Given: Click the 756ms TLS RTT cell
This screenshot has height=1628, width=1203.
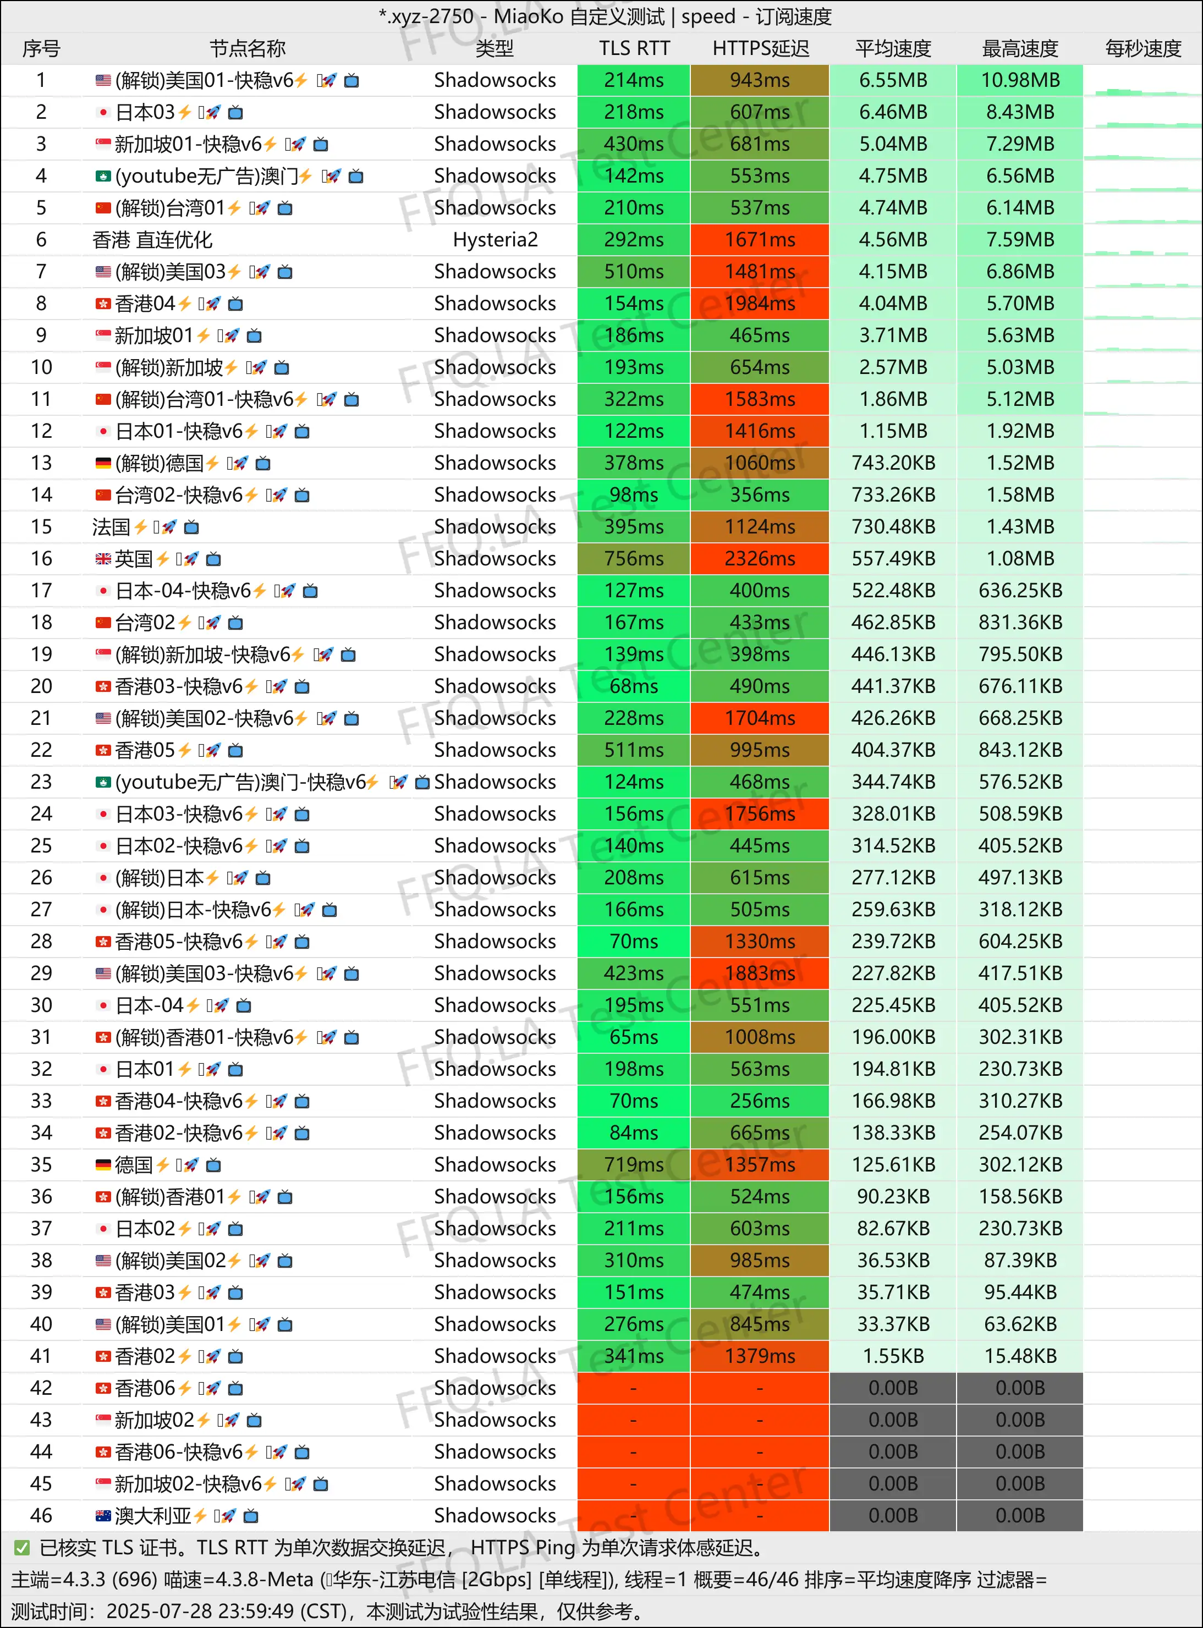Looking at the screenshot, I should (x=634, y=559).
